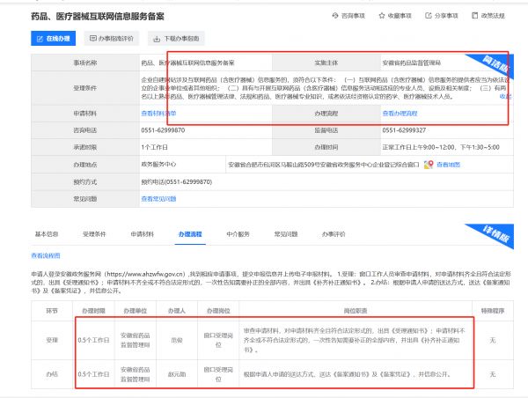528x398 pixels.
Task: Click the 事项名称 row label
Action: (85, 63)
